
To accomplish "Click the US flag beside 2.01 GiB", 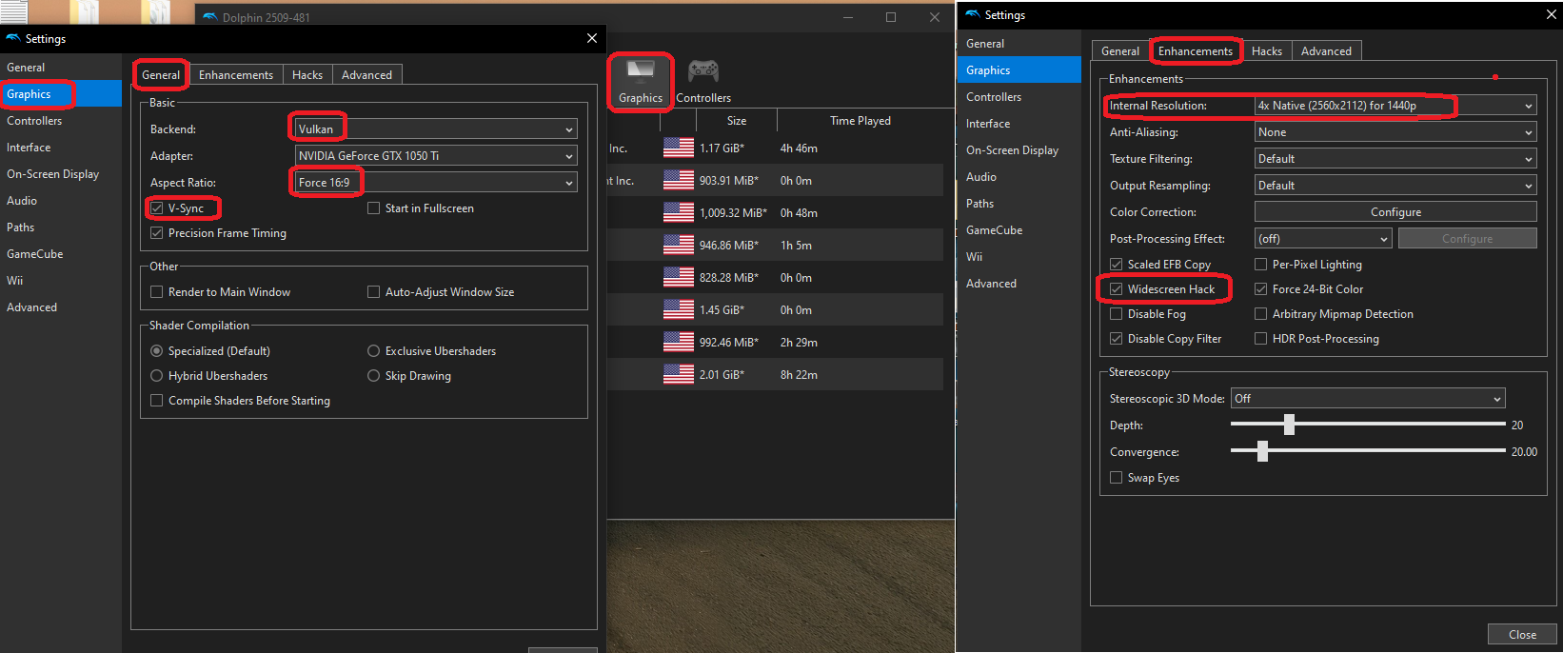I will (679, 375).
